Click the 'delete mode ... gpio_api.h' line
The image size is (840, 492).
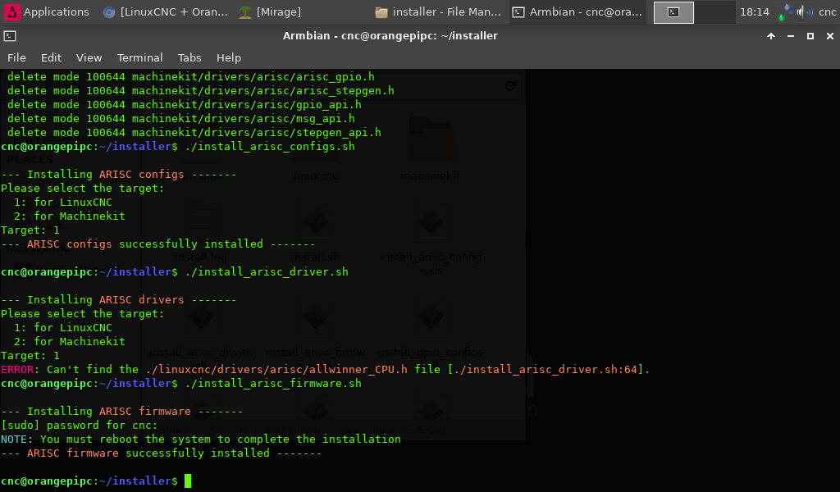(x=185, y=105)
